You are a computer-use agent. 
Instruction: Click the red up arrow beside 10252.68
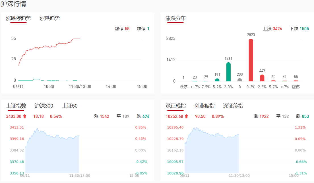187,116
